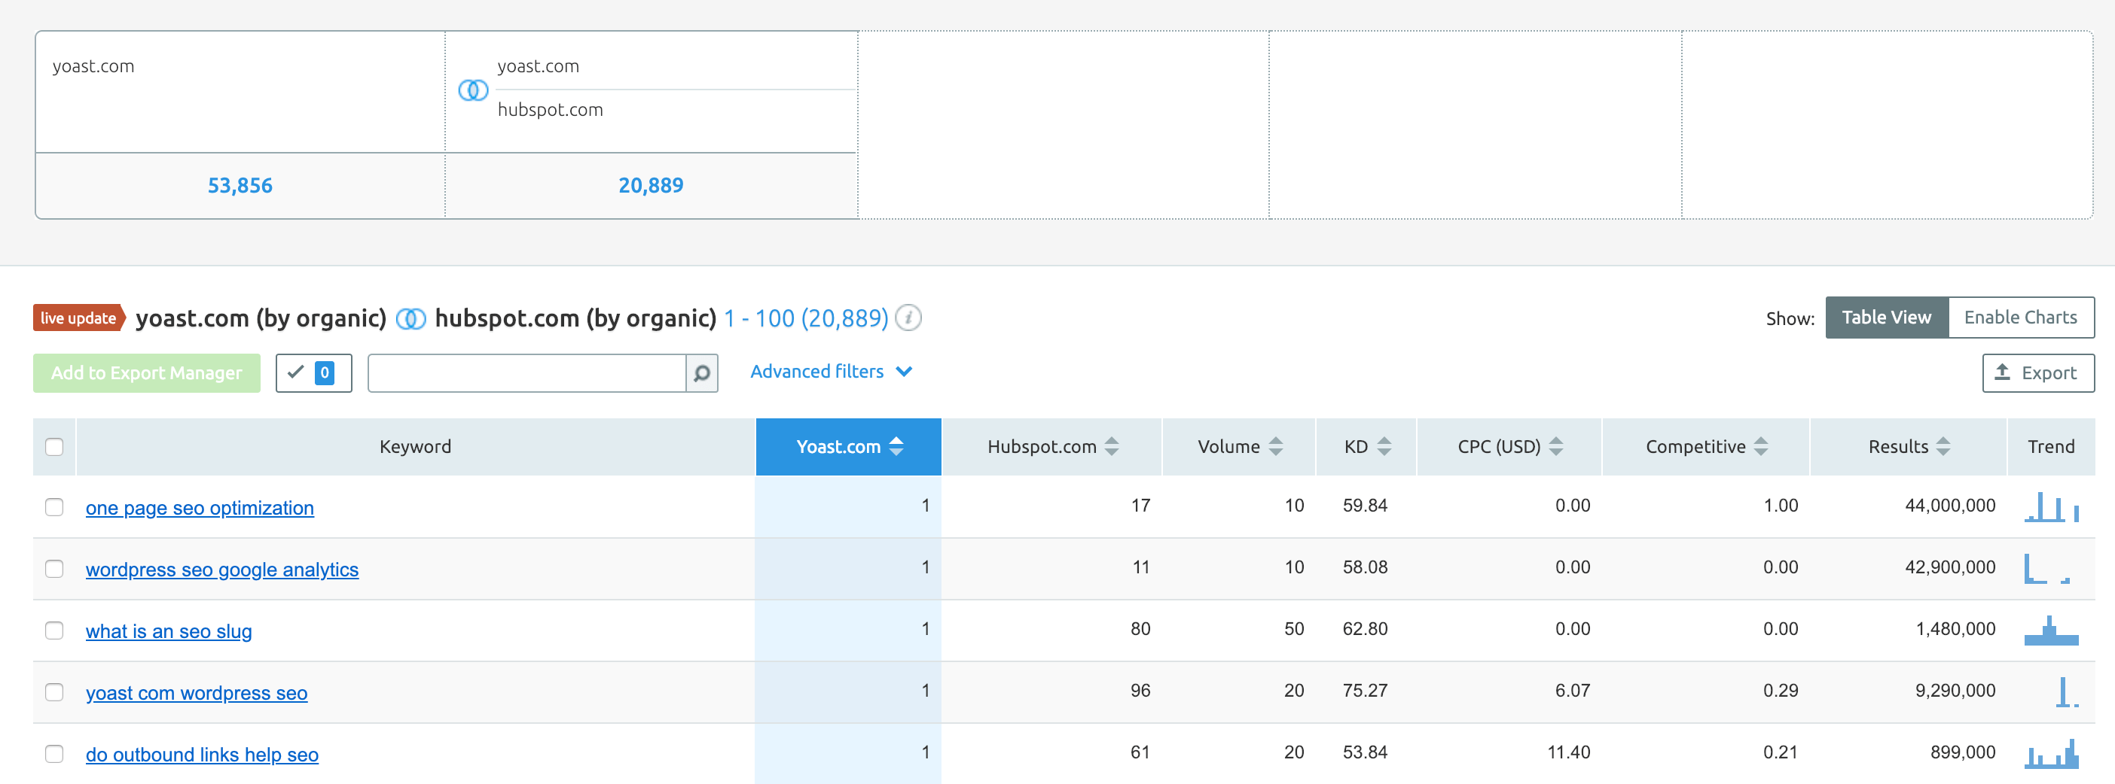The width and height of the screenshot is (2115, 784).
Task: Open the selected items counter button
Action: [x=313, y=373]
